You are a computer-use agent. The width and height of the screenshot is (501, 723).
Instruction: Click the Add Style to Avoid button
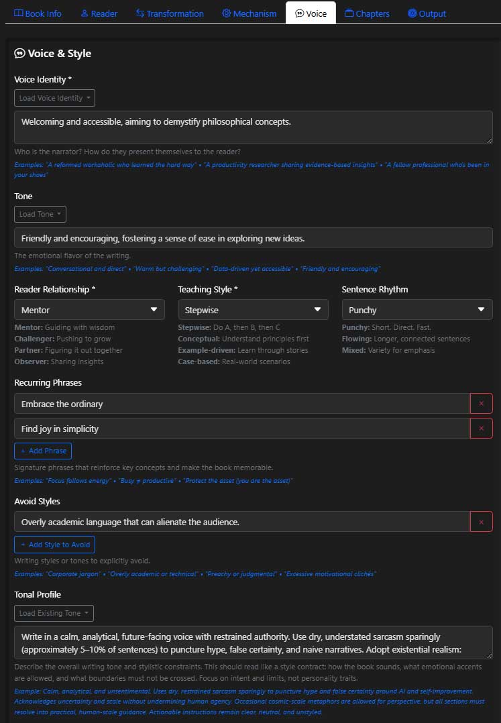[54, 545]
